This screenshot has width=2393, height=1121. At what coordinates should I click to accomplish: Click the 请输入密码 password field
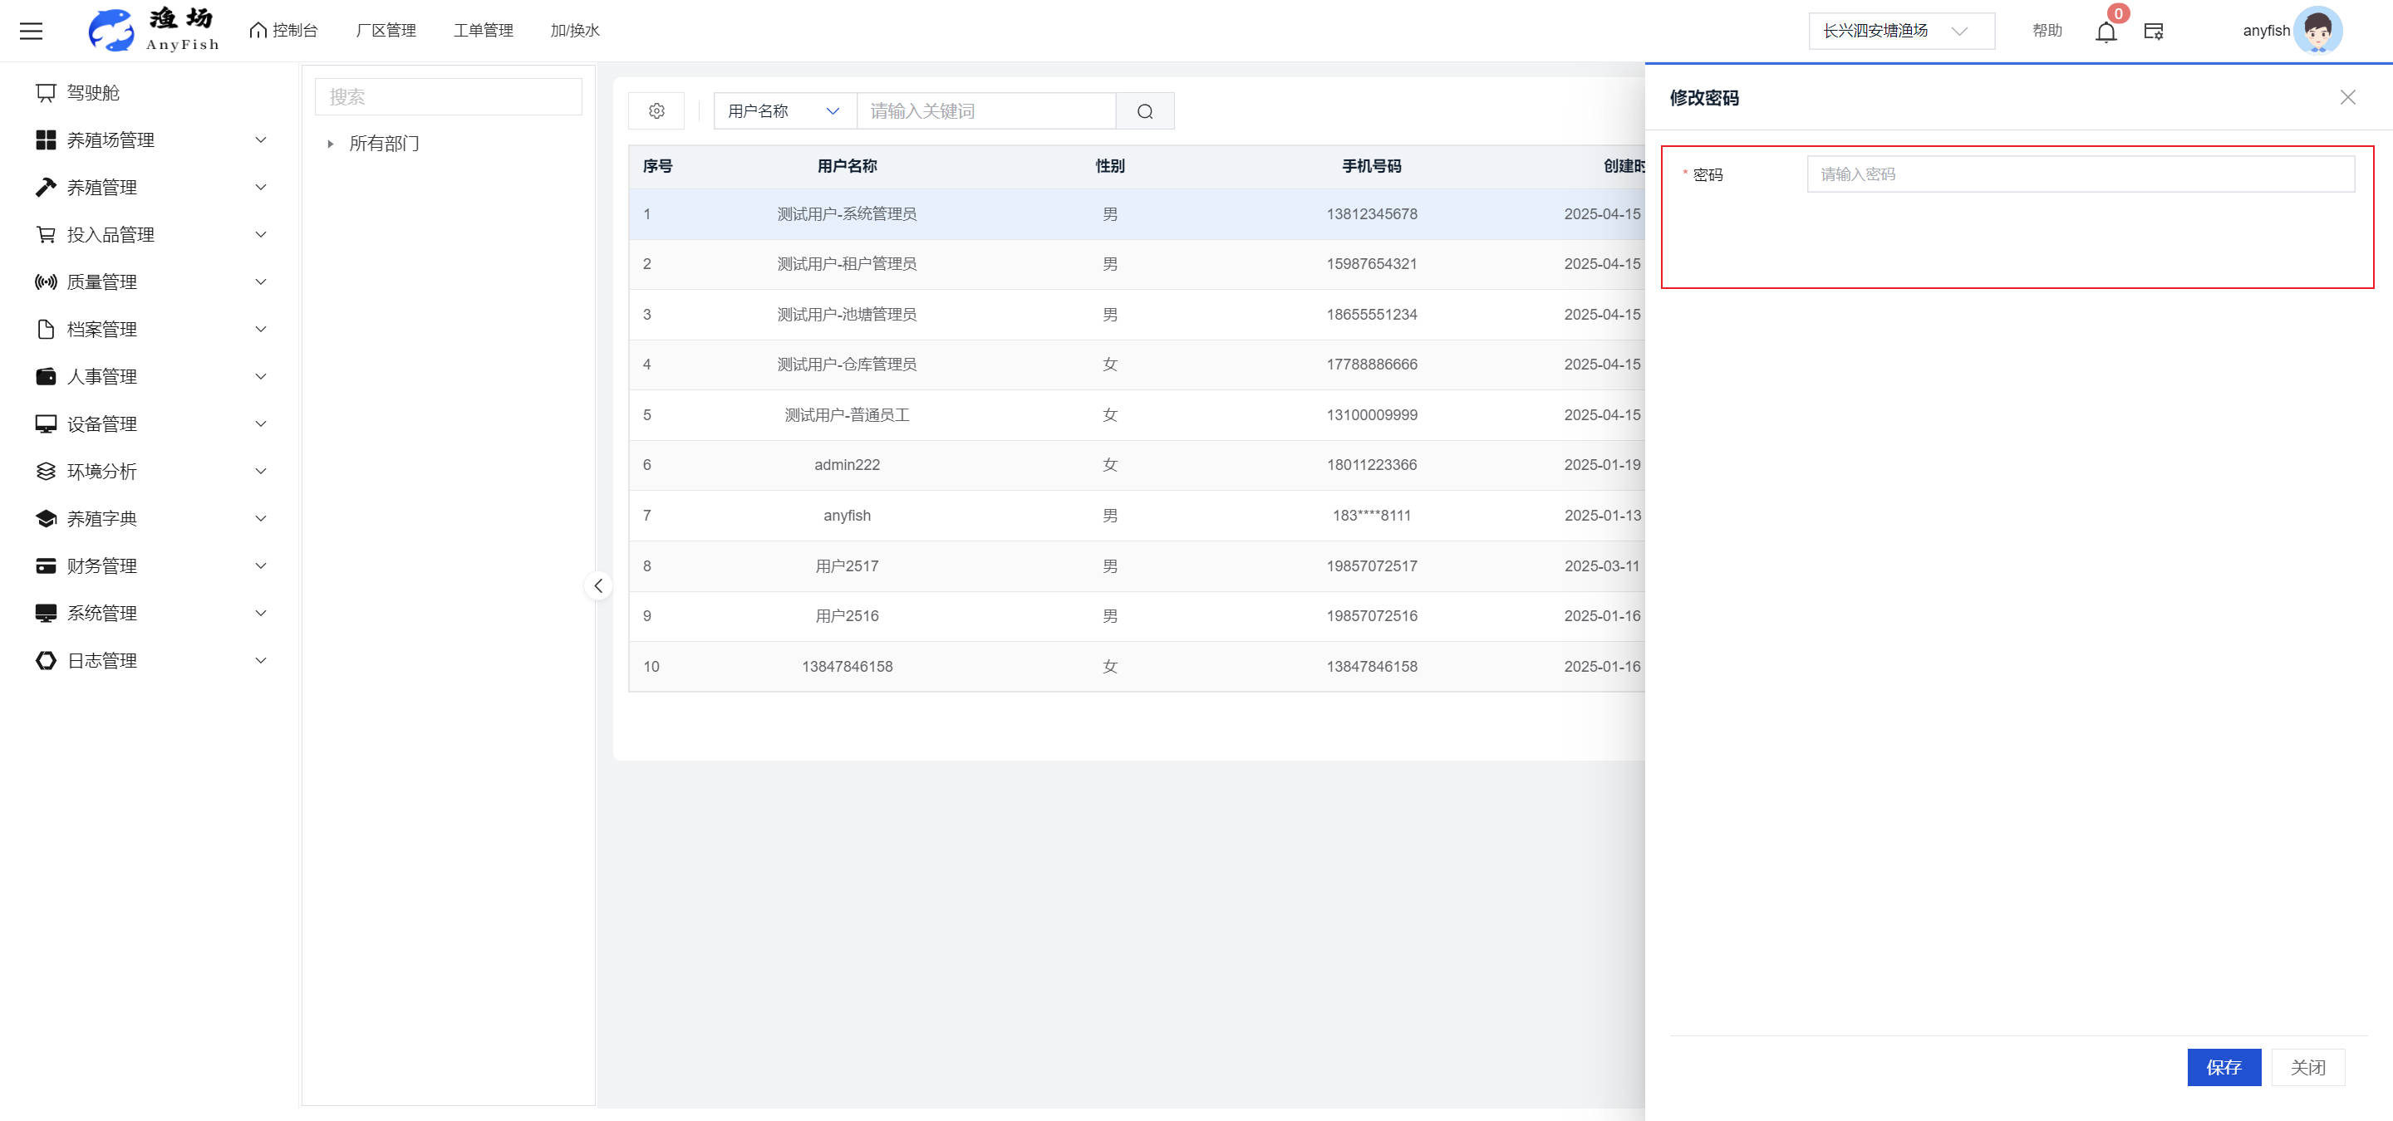coord(2079,174)
